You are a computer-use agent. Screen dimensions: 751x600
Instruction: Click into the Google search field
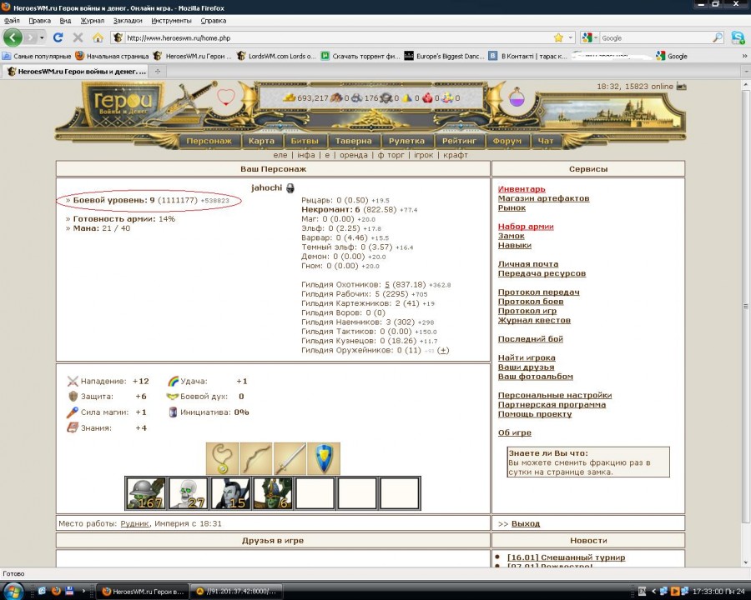(x=655, y=37)
